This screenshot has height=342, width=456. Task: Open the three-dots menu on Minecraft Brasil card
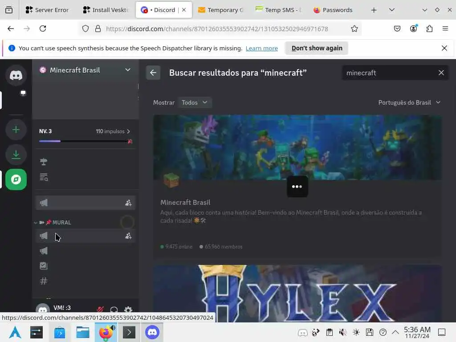point(297,187)
